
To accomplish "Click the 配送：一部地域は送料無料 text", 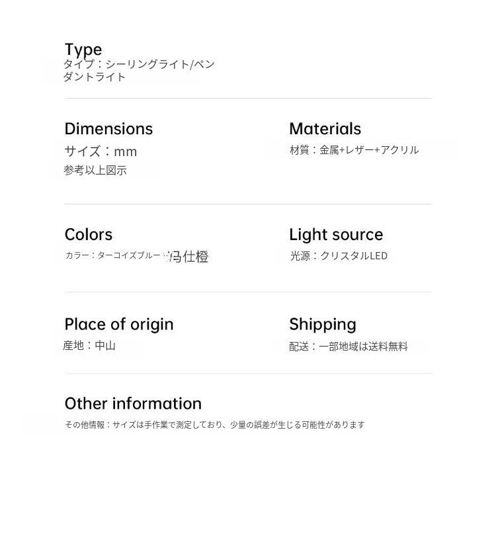I will [x=349, y=346].
